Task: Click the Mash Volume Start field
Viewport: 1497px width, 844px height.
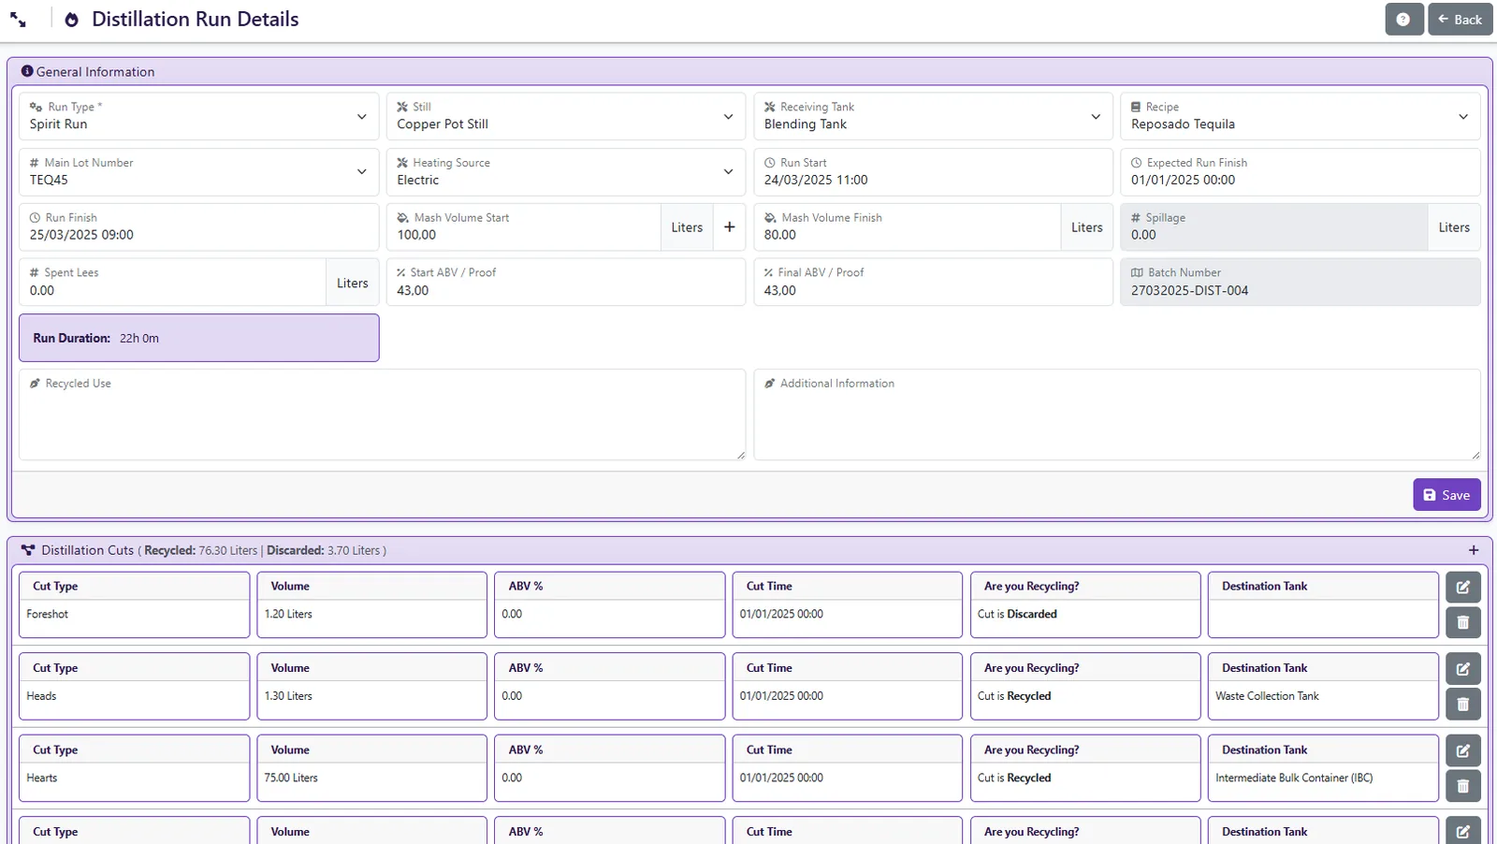Action: [524, 227]
